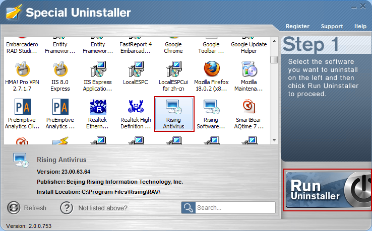Select the HMA! Pro VPN program icon
The image size is (372, 231).
click(x=22, y=69)
